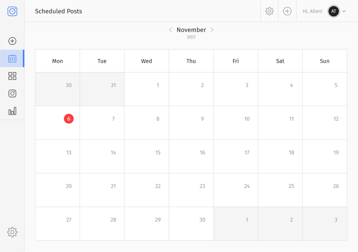This screenshot has height=252, width=358.
Task: Open settings gear at sidebar bottom
Action: tap(13, 232)
